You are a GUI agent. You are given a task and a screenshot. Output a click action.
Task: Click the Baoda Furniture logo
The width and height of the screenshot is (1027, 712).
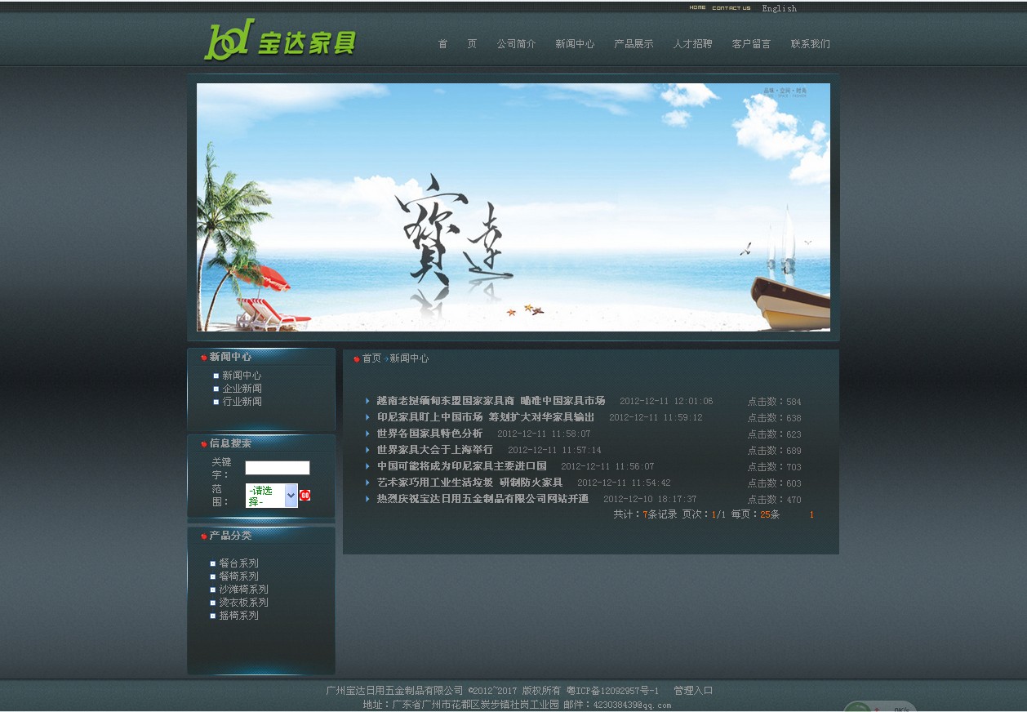(x=279, y=40)
